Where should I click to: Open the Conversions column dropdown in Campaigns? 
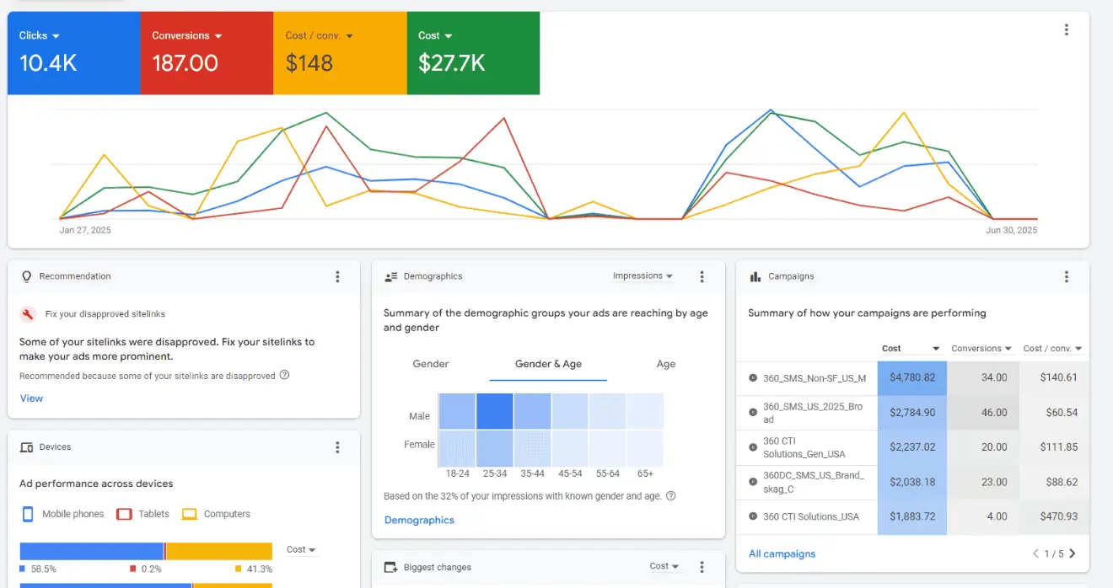[981, 348]
